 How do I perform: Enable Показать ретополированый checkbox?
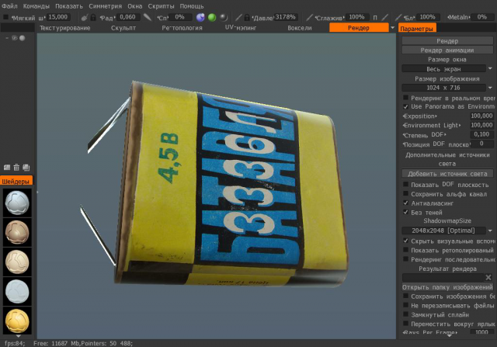pyautogui.click(x=405, y=250)
